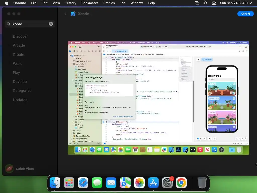
Task: Go to the Arcade section
Action: point(19,45)
